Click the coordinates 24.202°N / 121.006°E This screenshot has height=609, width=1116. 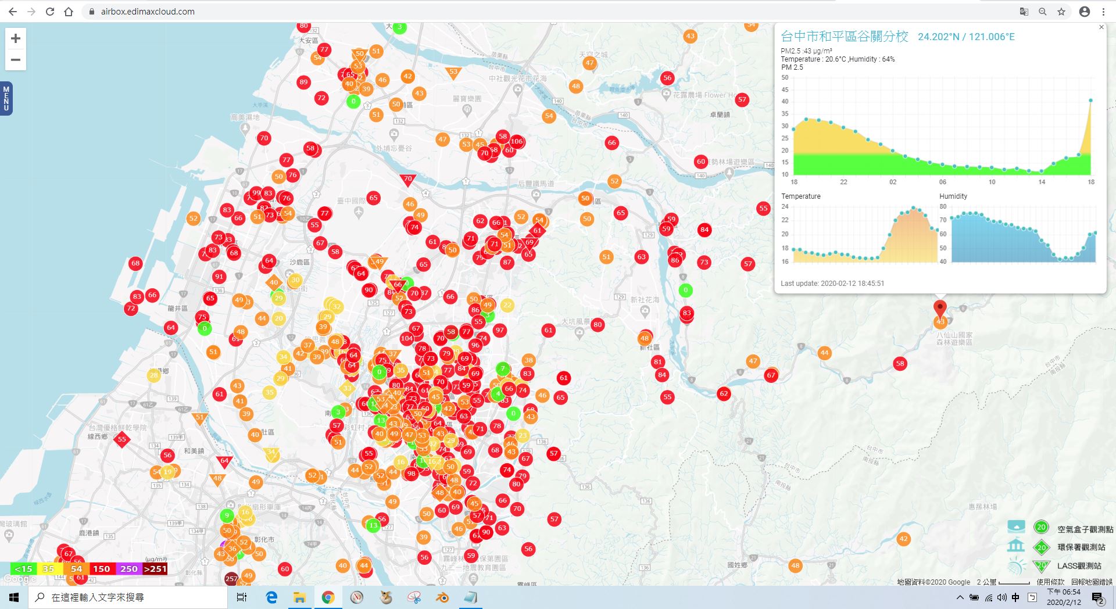click(966, 37)
